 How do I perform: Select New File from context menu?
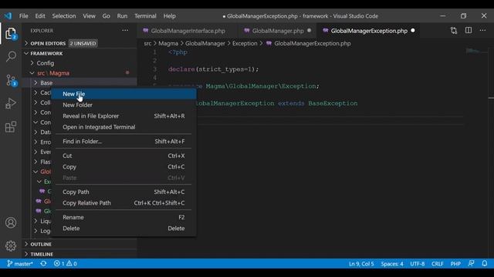click(123, 94)
